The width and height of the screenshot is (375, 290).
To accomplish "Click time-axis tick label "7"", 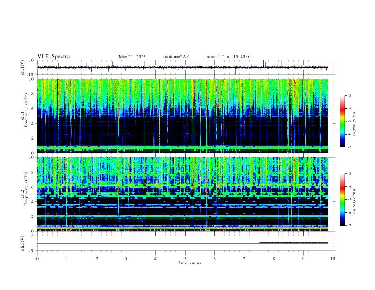I will (244, 259).
